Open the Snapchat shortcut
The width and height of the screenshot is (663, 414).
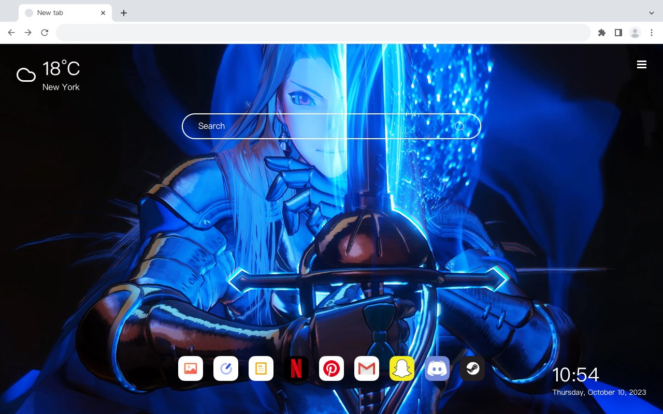[x=402, y=368]
